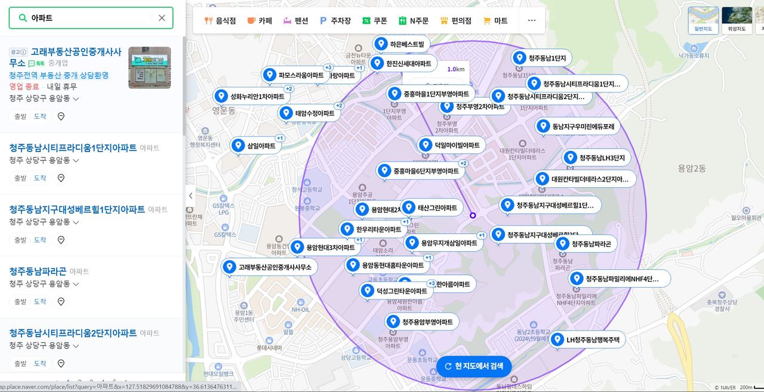The height and width of the screenshot is (392, 764).
Task: Select the 마트 category filter
Action: click(x=495, y=20)
